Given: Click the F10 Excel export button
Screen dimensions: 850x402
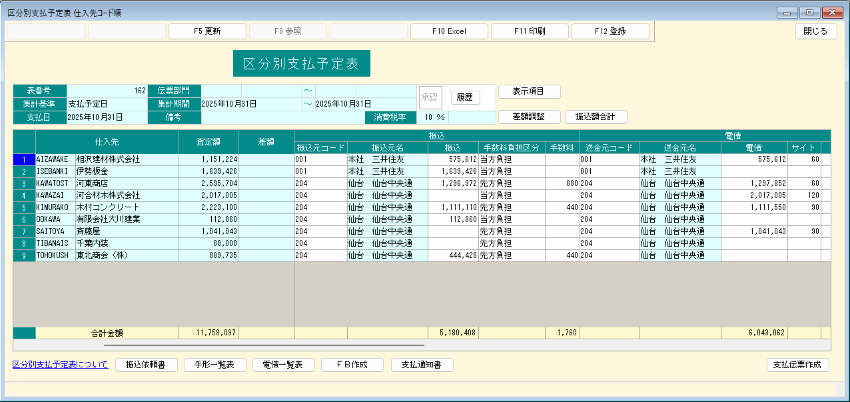Looking at the screenshot, I should [449, 31].
